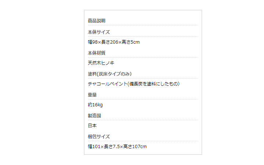The height and width of the screenshot is (165, 264).
Task: Select the 梱包サイズ label
Action: pos(99,137)
